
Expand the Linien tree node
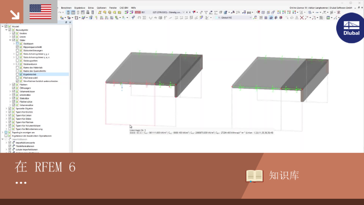(10, 37)
